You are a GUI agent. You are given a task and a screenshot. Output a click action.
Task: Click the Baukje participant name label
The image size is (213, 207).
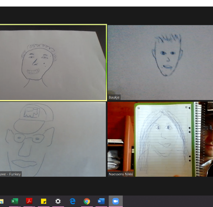coord(114,98)
